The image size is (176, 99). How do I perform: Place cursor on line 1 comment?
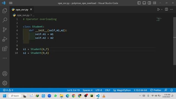point(40,19)
